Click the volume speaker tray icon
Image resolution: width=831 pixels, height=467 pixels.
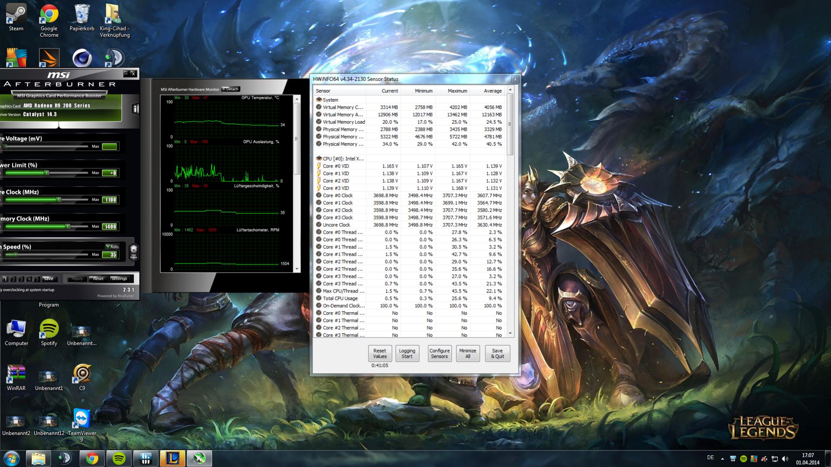pos(785,458)
